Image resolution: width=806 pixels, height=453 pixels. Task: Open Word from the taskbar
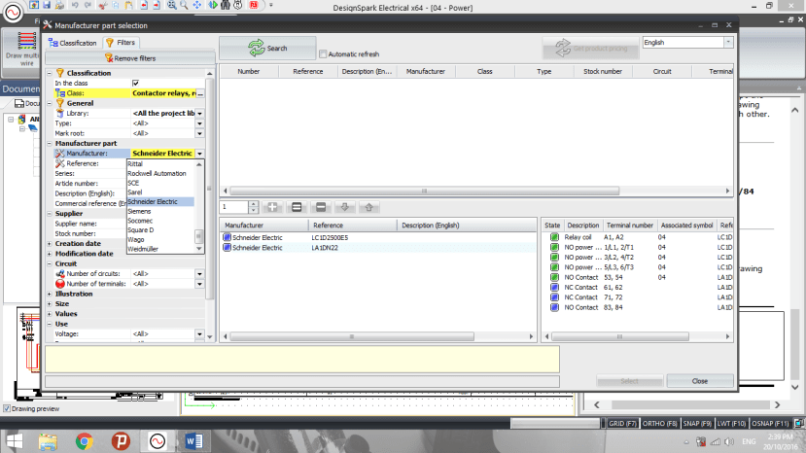pos(193,441)
